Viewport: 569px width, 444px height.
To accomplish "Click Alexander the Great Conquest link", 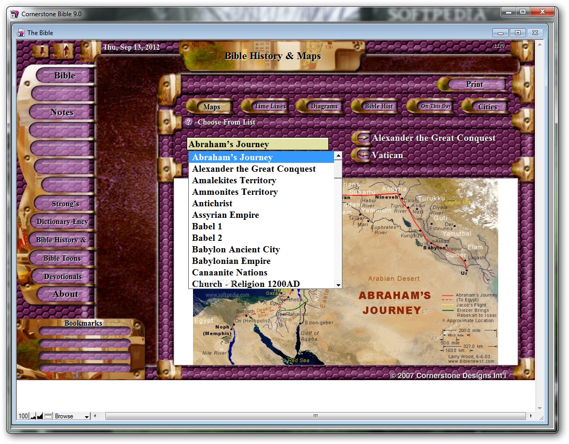I will tap(434, 138).
